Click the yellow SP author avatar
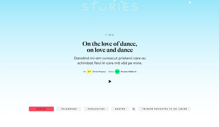This screenshot has width=219, height=127. 89,72
